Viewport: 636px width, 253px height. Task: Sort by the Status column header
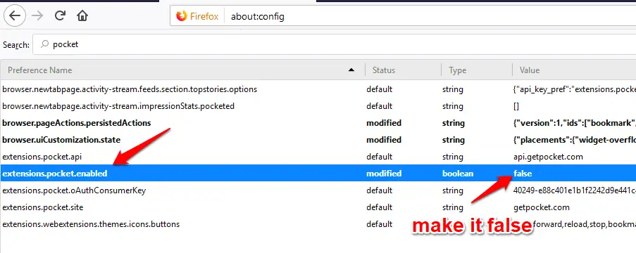[x=403, y=70]
